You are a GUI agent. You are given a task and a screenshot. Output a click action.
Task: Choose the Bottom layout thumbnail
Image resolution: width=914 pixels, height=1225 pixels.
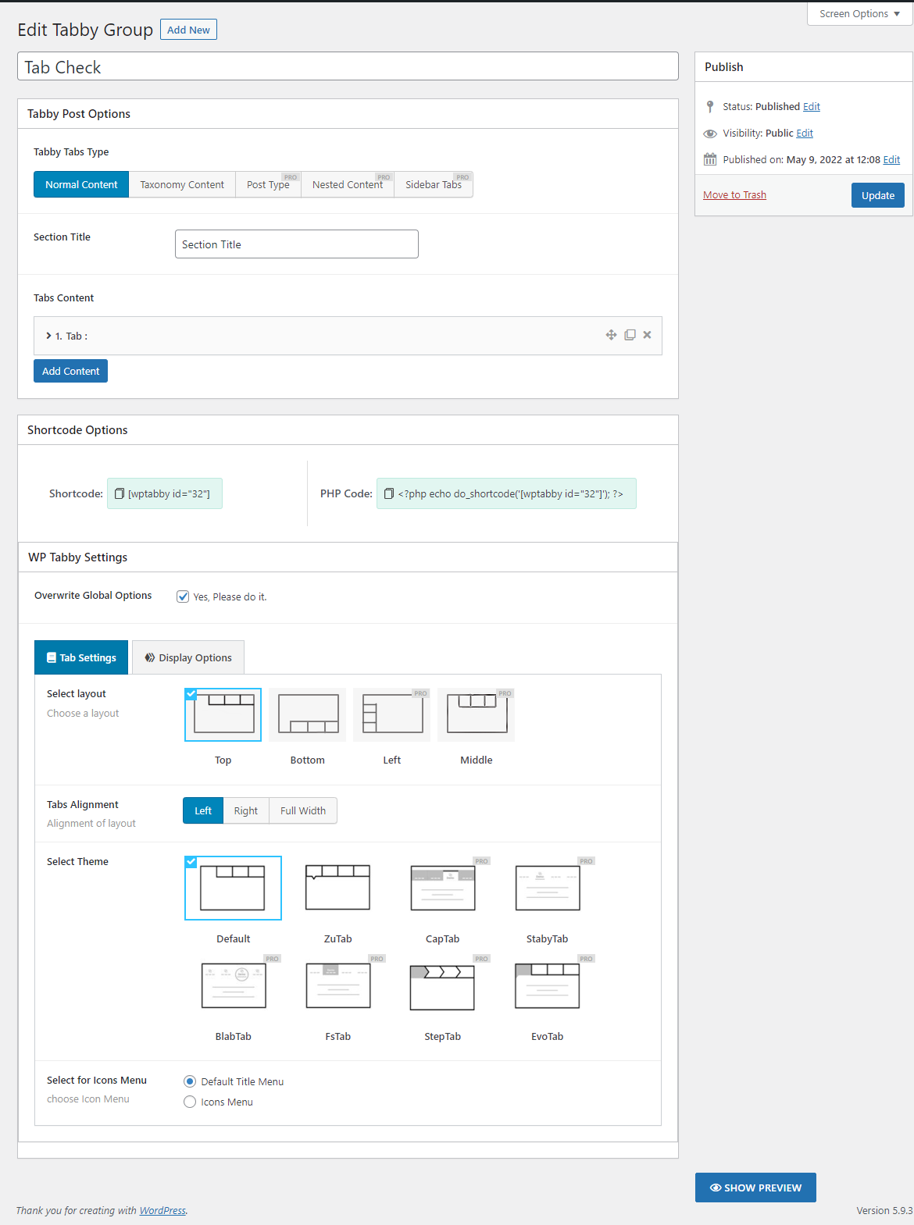click(308, 714)
